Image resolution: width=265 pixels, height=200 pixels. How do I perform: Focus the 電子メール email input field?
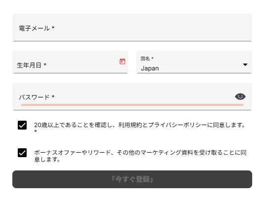[132, 28]
